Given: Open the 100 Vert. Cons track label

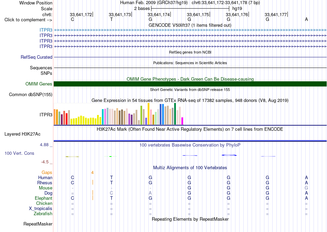Looking at the screenshot, I should (19, 153).
